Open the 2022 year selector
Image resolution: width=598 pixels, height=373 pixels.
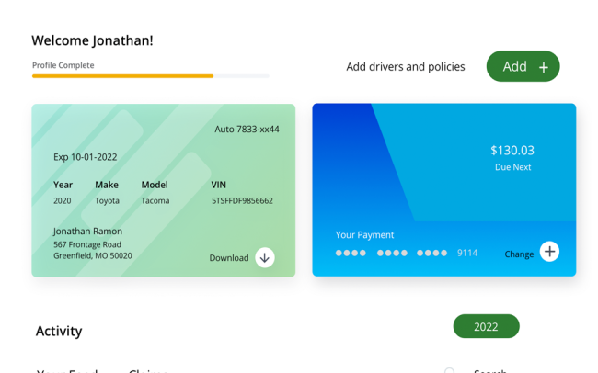click(x=486, y=326)
